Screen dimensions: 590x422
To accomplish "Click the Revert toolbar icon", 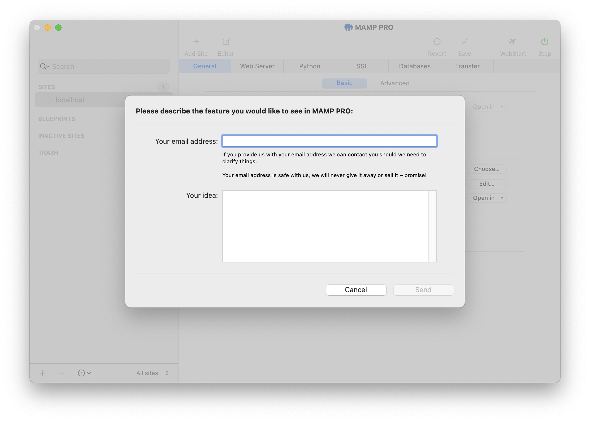I will point(437,42).
